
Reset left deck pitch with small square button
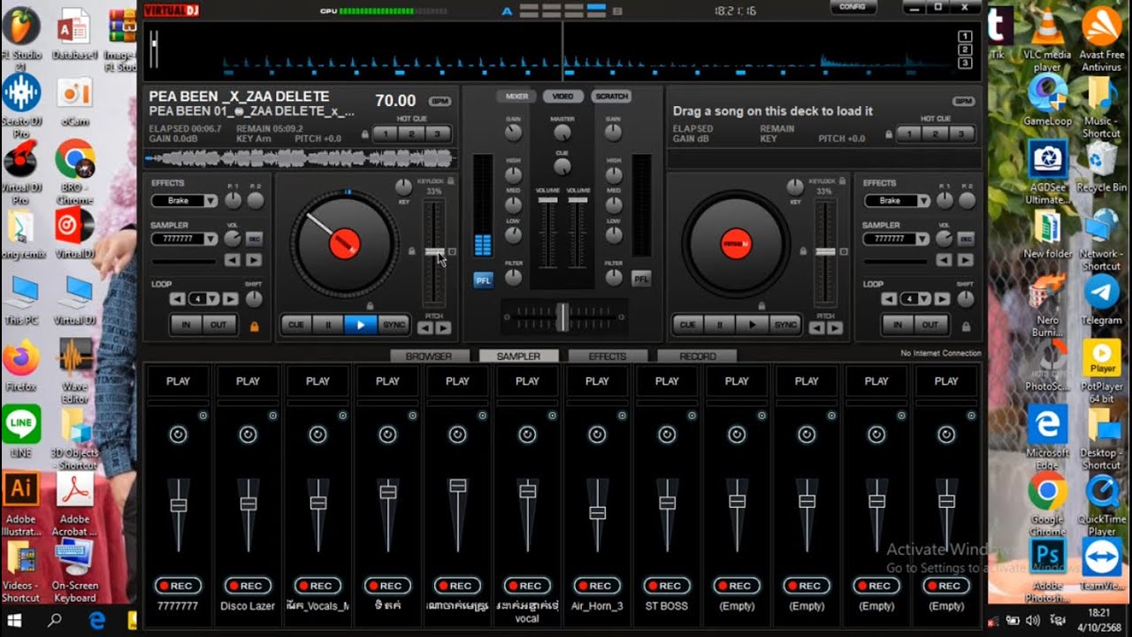click(453, 252)
